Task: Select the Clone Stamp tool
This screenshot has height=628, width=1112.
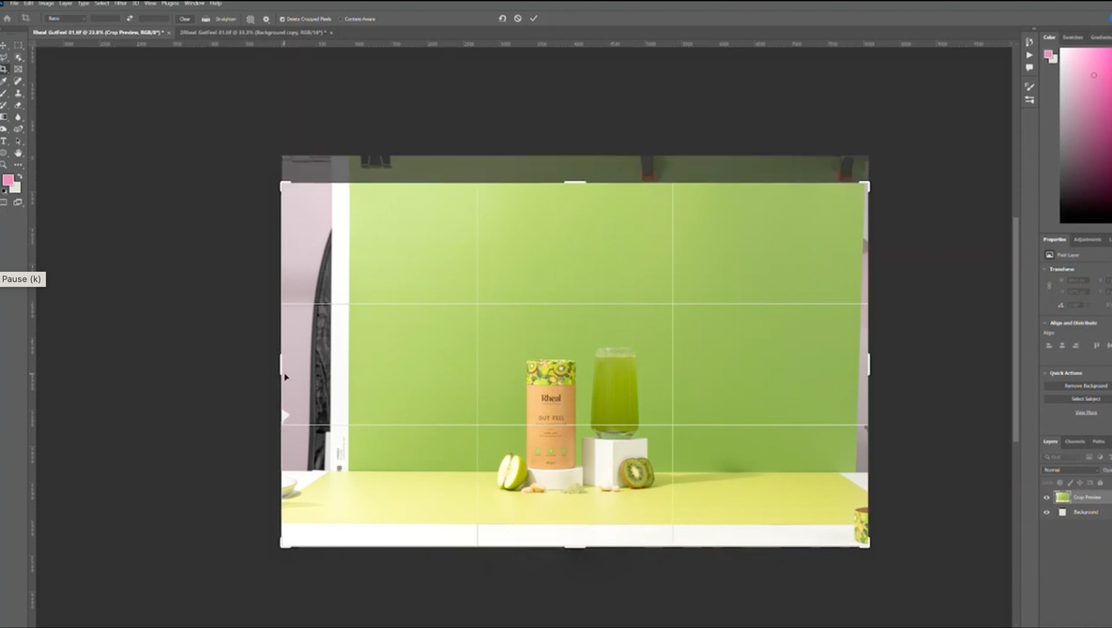Action: tap(18, 94)
